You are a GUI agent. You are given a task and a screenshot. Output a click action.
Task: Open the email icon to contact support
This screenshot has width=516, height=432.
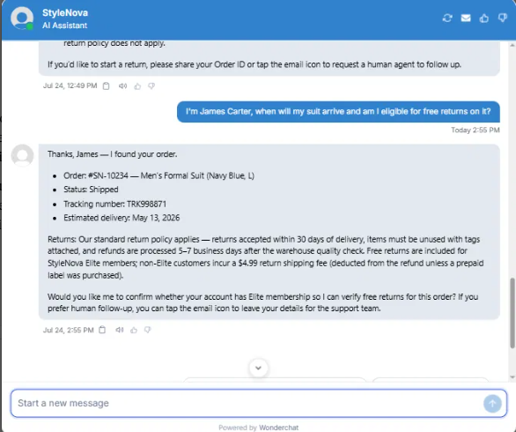coord(466,18)
